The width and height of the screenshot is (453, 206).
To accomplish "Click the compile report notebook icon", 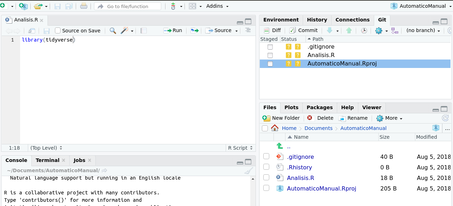I will [x=143, y=31].
